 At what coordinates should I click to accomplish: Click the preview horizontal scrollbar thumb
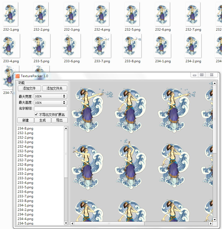tap(109, 223)
